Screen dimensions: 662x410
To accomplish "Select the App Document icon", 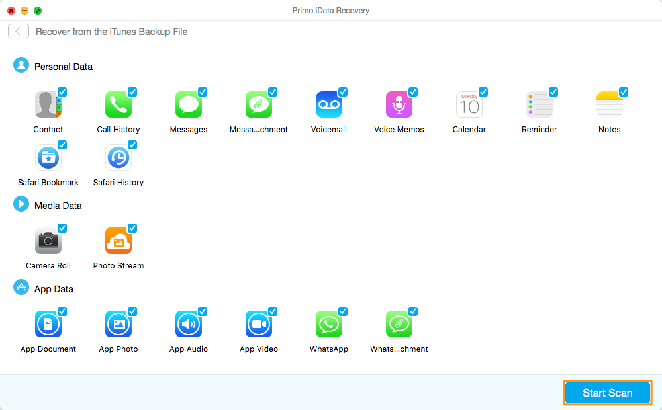I will 48,324.
